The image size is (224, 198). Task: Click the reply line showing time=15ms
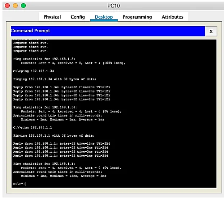[61, 143]
